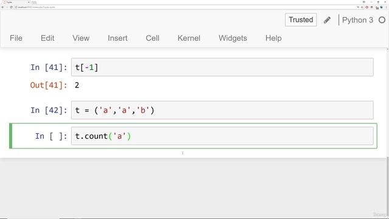389x219 pixels.
Task: Click the empty In [ ] prompt label
Action: (51, 136)
